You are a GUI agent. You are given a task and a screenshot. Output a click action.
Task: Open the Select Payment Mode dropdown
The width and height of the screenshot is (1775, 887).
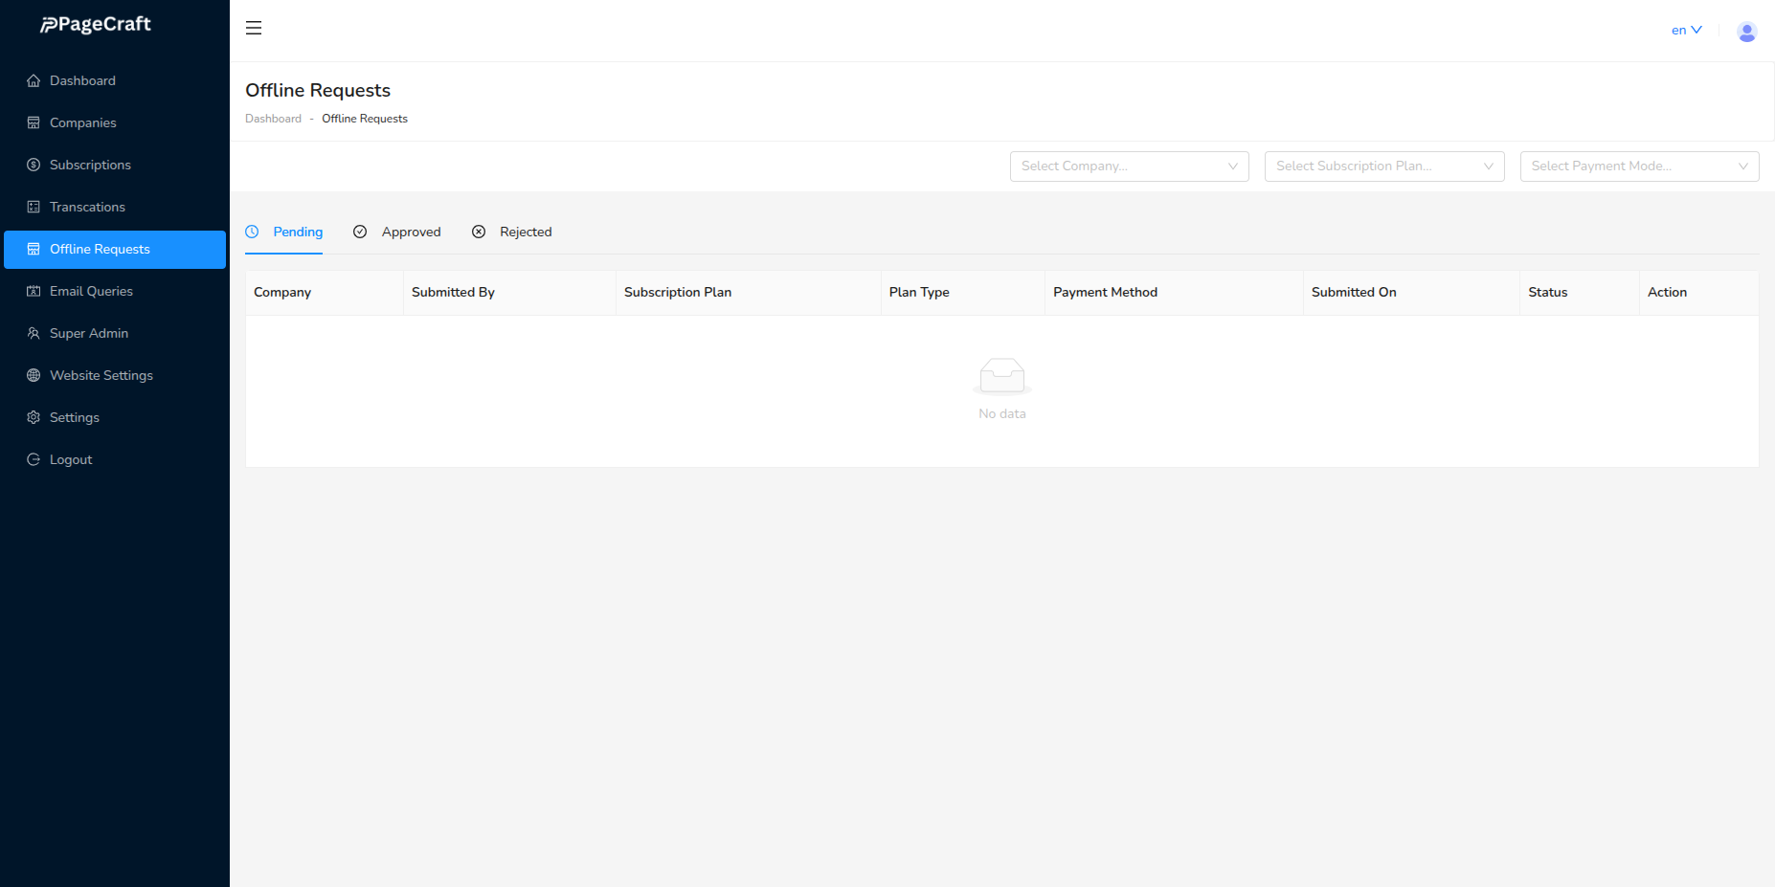[x=1638, y=166]
